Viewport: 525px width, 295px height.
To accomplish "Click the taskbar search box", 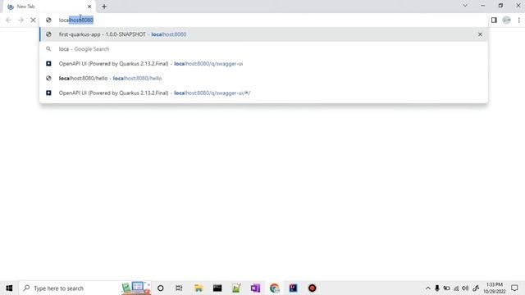I will point(85,288).
